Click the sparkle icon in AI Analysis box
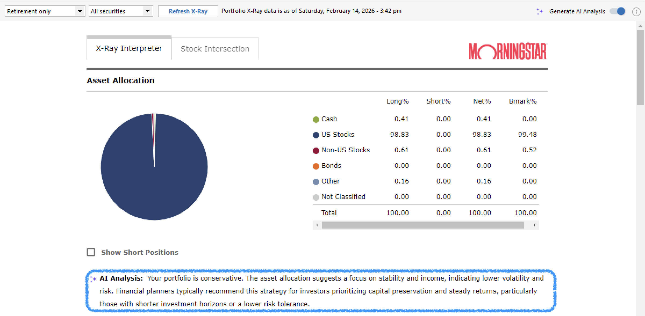645x316 pixels. [x=93, y=279]
